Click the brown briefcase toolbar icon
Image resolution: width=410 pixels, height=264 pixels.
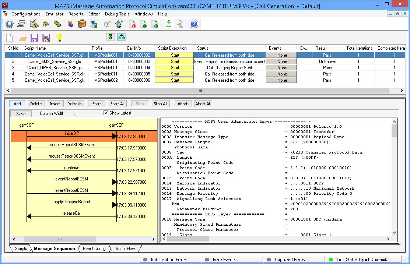click(x=82, y=24)
